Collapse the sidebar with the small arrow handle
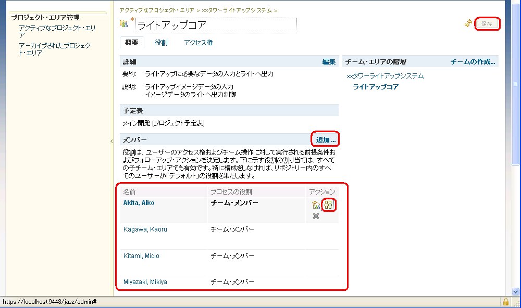This screenshot has height=308, width=521. [x=111, y=141]
